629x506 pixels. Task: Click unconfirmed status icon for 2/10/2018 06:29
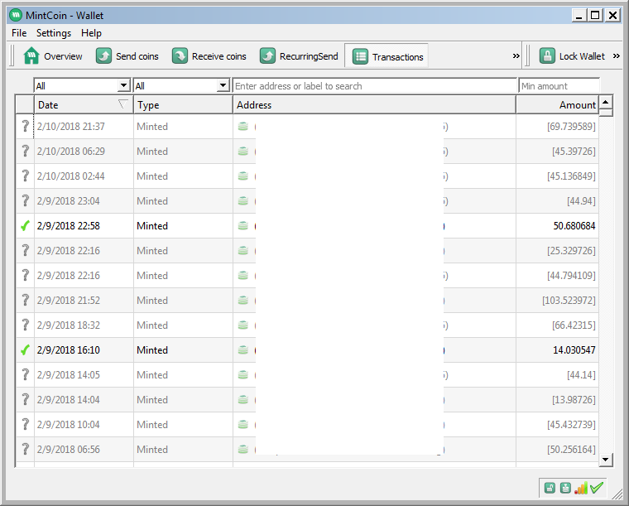[x=26, y=152]
